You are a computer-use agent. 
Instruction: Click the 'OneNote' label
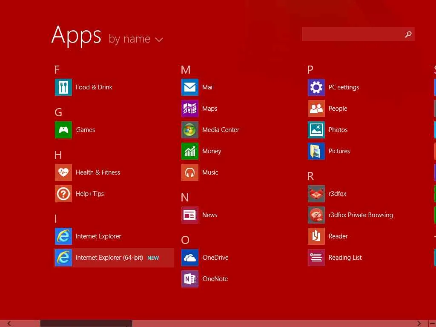215,279
